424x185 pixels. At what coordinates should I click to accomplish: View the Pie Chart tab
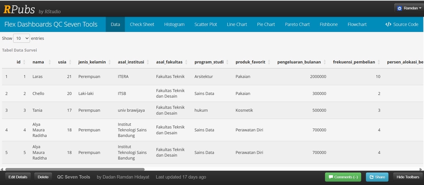(x=266, y=24)
